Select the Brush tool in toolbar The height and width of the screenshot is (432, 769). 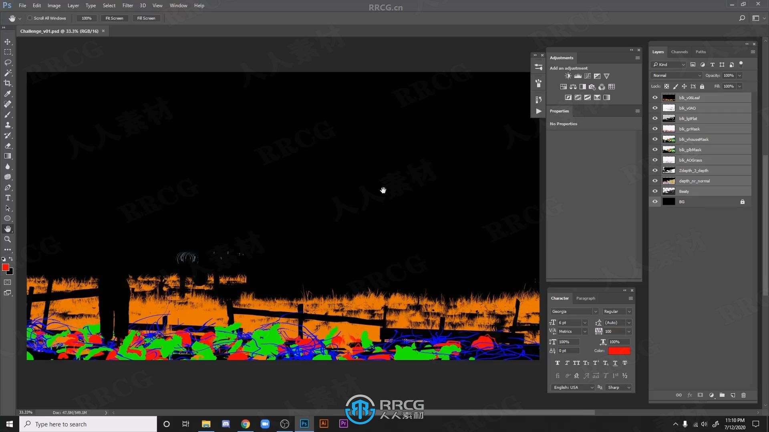(x=7, y=115)
